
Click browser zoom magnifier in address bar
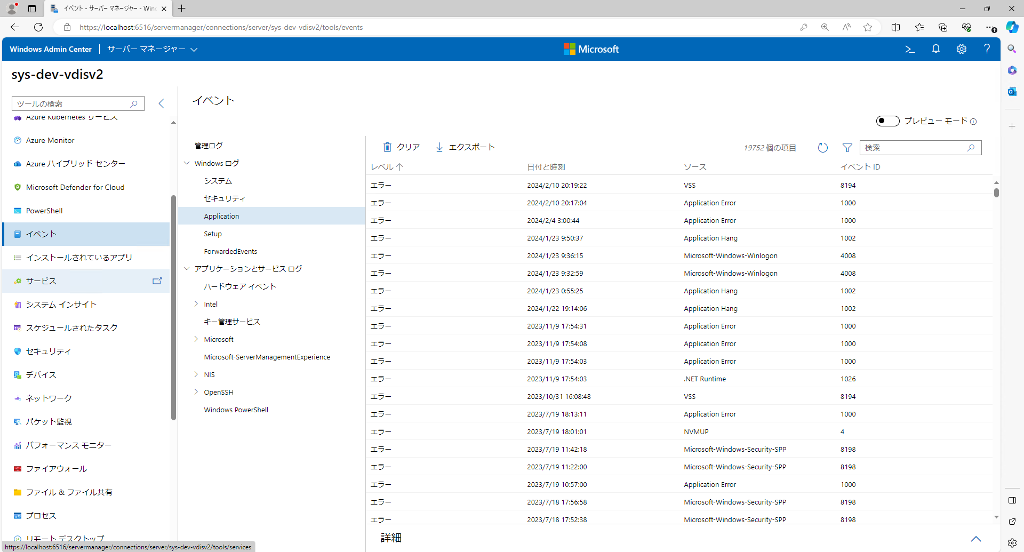[825, 27]
